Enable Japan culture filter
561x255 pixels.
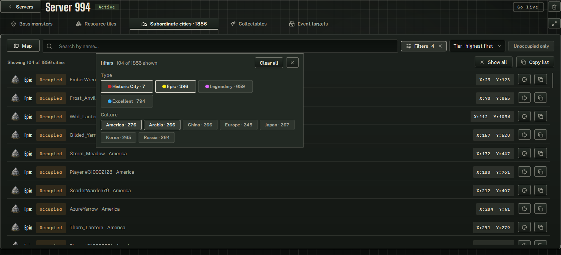point(277,125)
